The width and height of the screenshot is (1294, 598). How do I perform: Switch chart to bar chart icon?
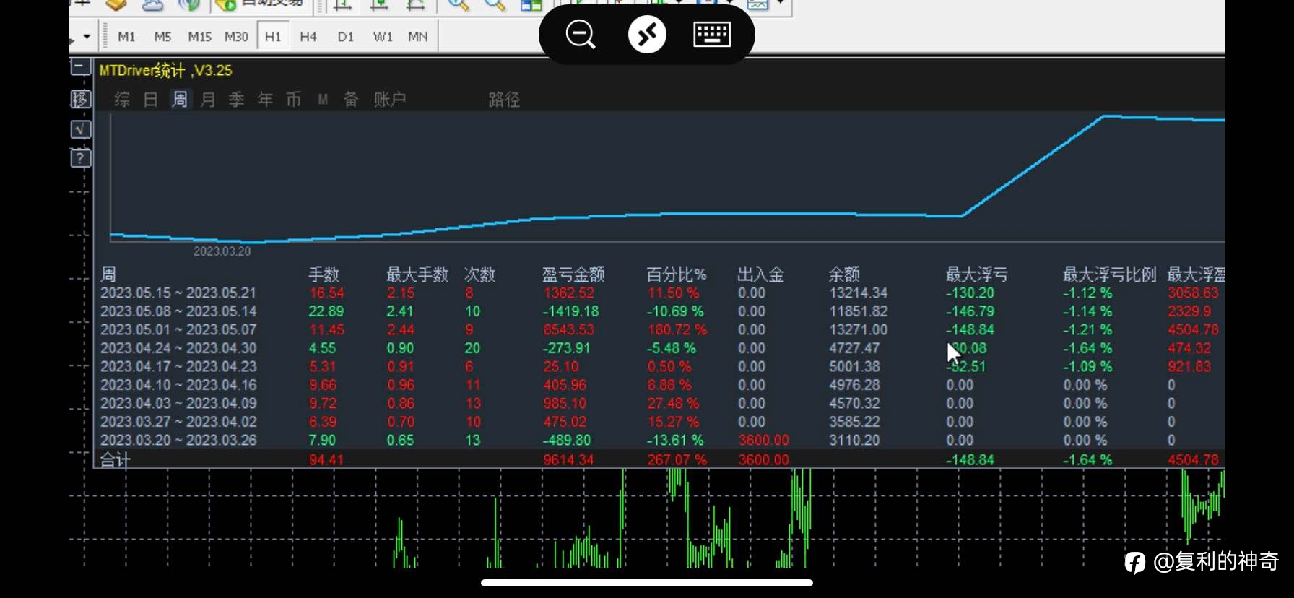coord(343,5)
